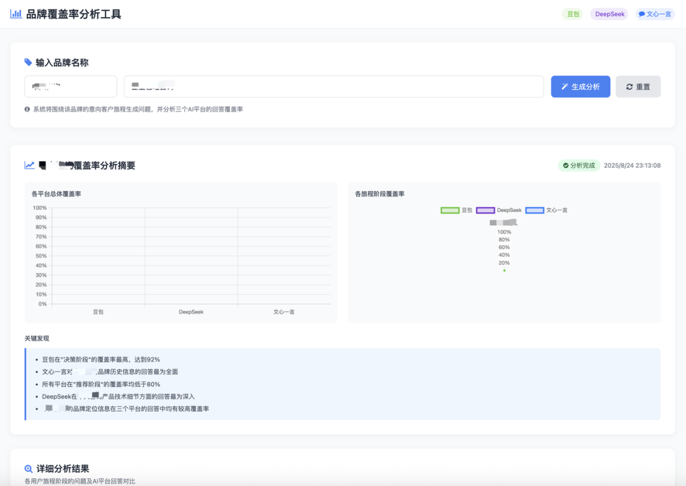
Task: Select the 文心一言 platform badge in header
Action: 655,14
